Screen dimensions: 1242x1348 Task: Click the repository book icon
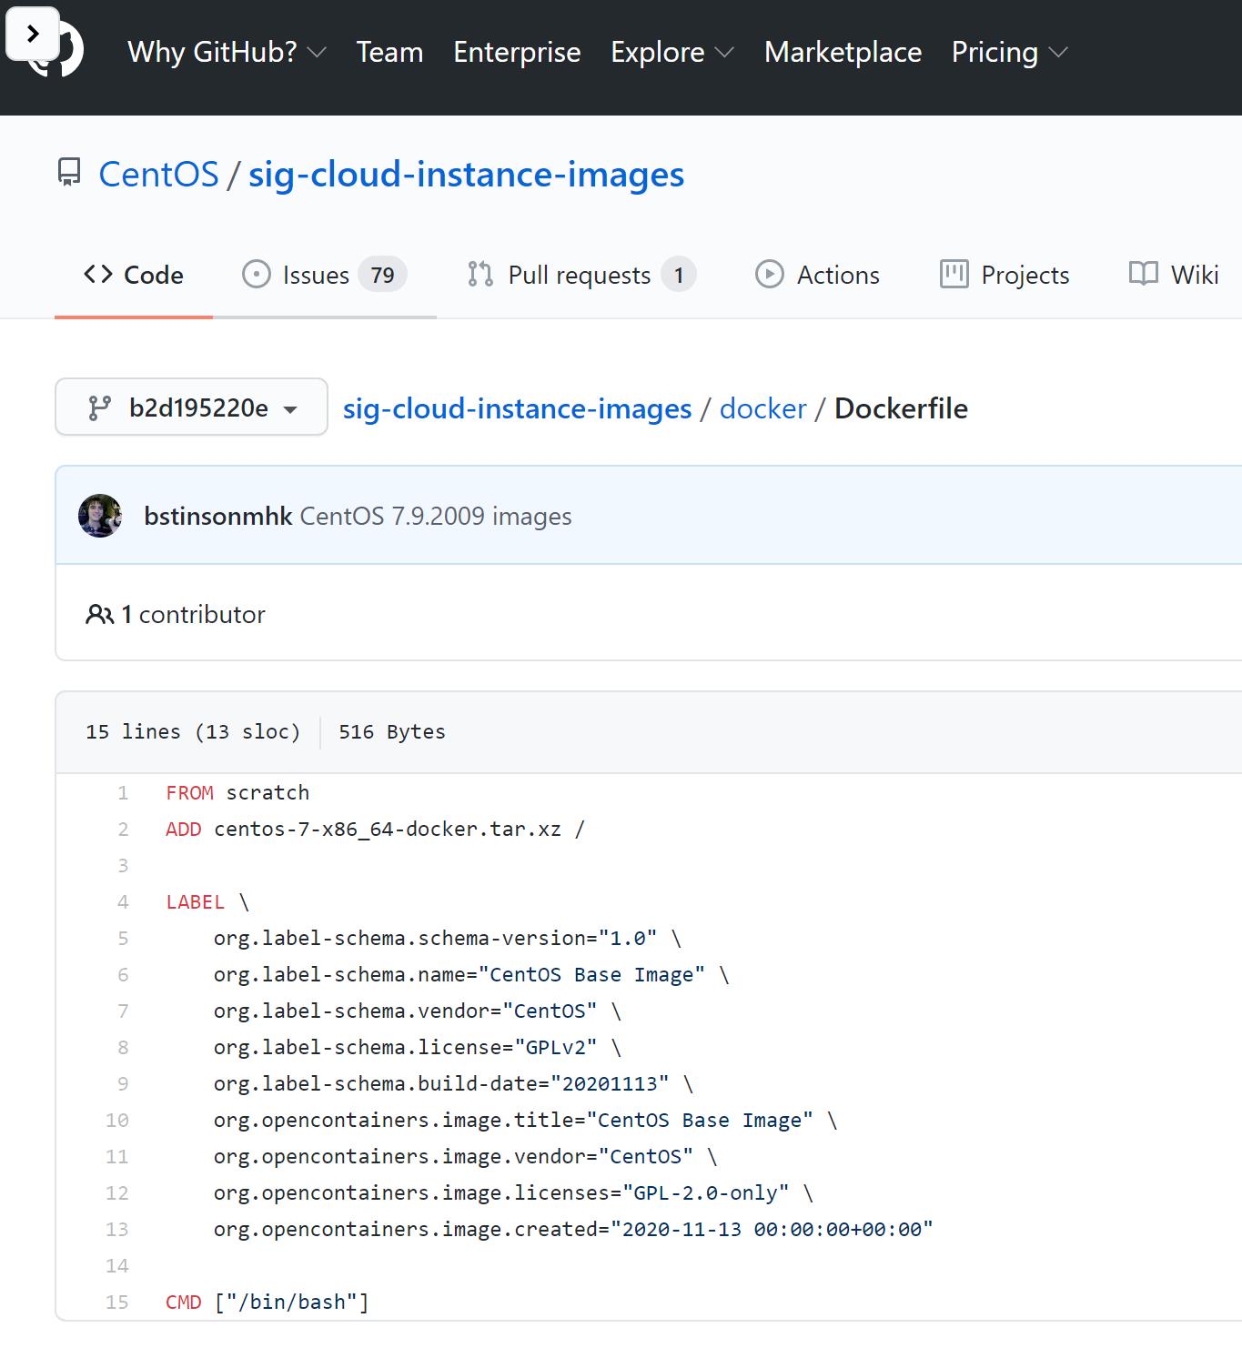point(69,173)
